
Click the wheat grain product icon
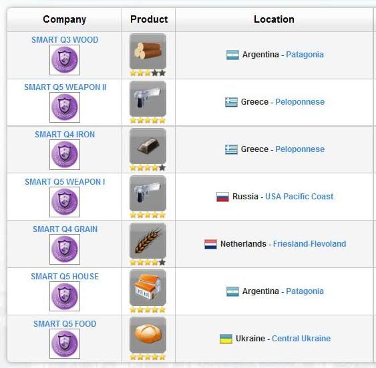point(148,241)
